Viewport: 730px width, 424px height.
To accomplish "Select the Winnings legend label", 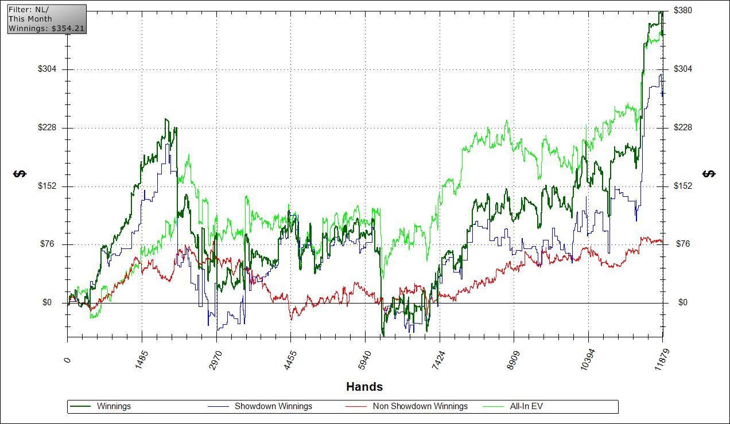I will (x=114, y=406).
